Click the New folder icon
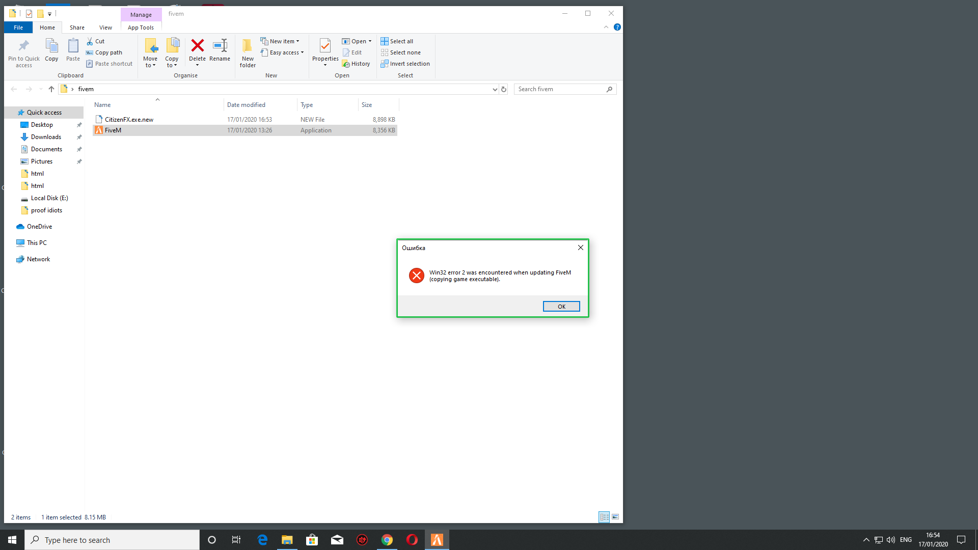Viewport: 978px width, 550px height. click(248, 46)
